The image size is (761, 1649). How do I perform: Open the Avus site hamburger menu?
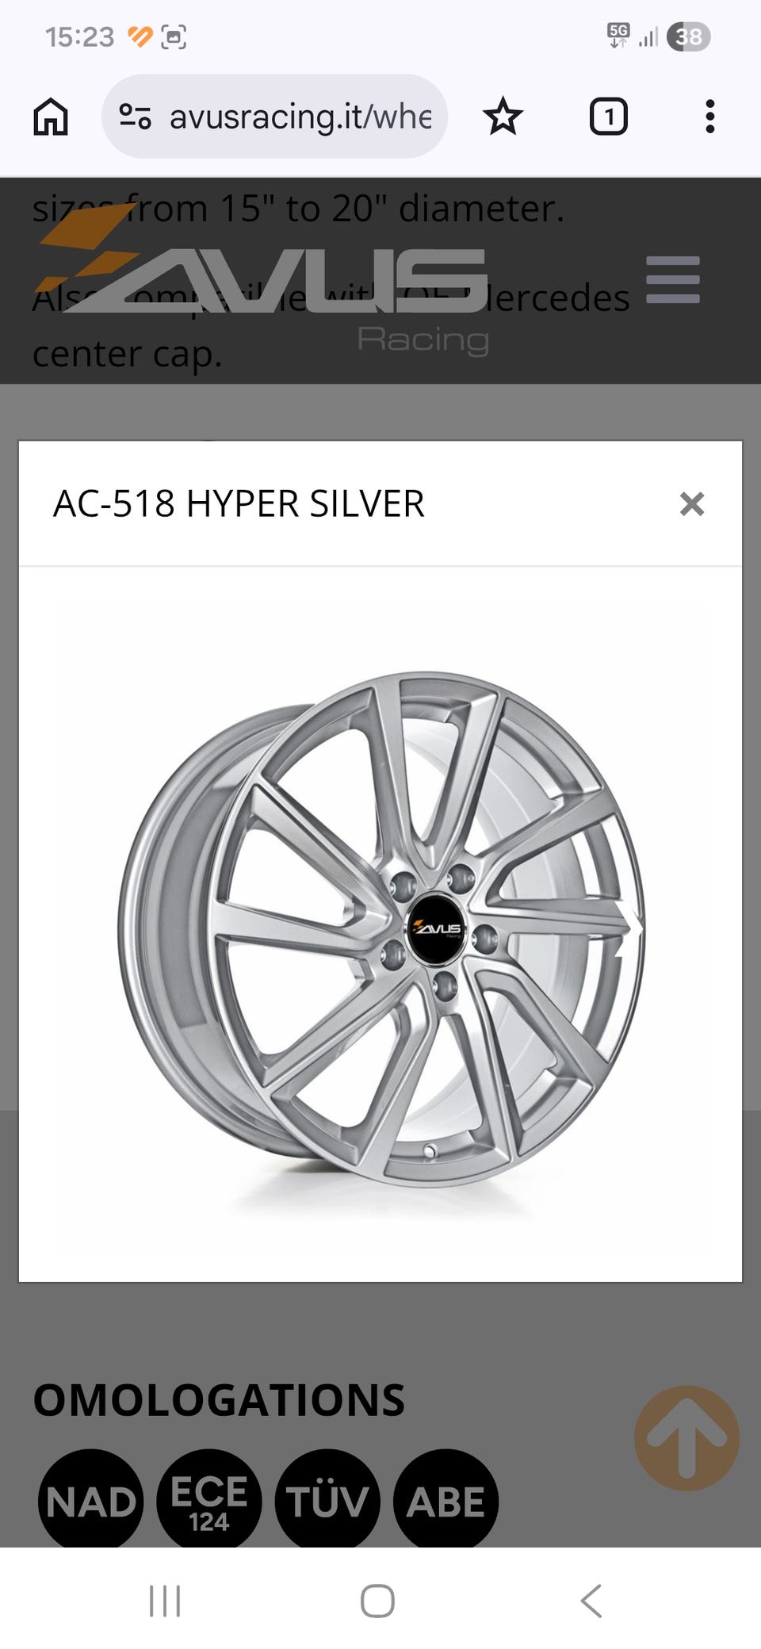point(673,279)
